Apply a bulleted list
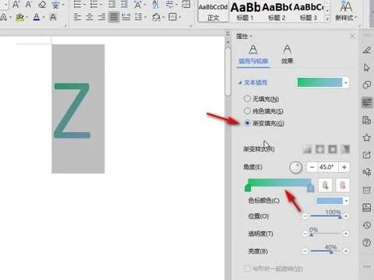This screenshot has width=374, height=280. pyautogui.click(x=77, y=4)
